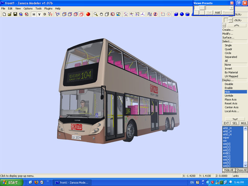Expand the Modify... command group
The width and height of the screenshot is (248, 186).
(x=228, y=34)
